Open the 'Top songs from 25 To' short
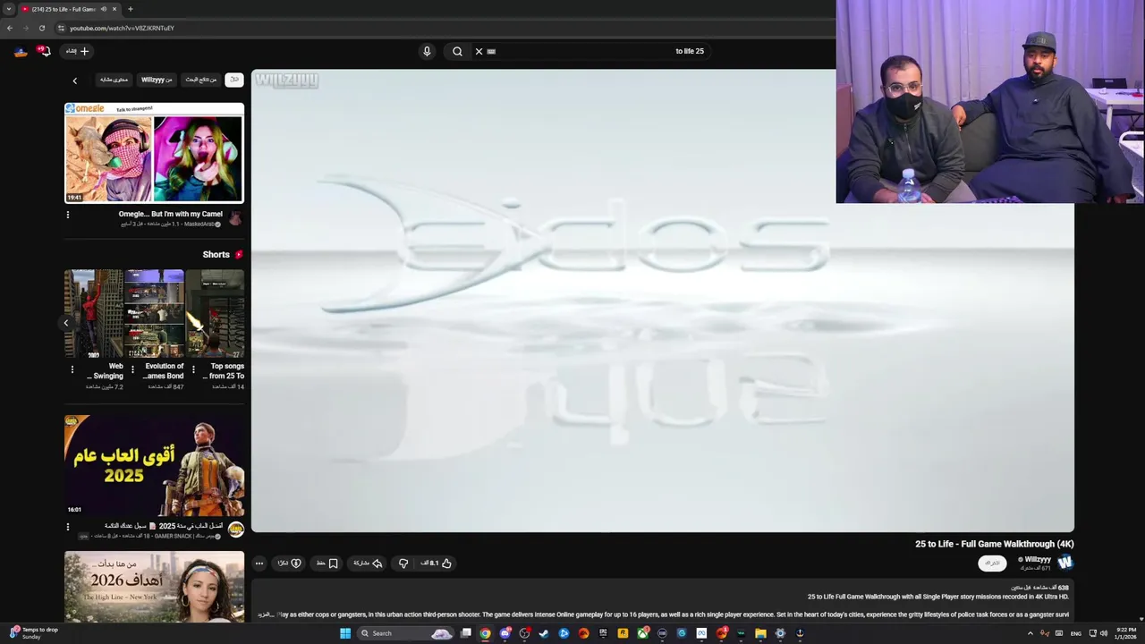1145x644 pixels. tap(215, 313)
